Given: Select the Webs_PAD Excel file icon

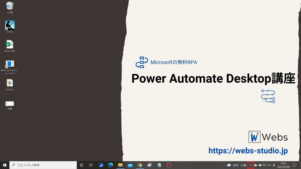Looking at the screenshot, I should [10, 46].
